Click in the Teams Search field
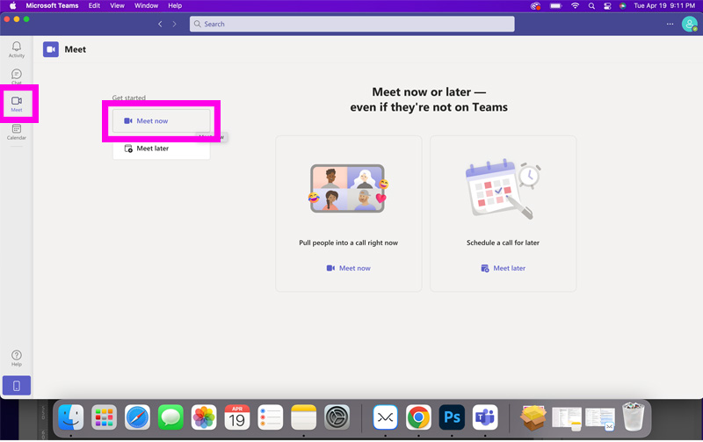The width and height of the screenshot is (703, 442). 352,25
